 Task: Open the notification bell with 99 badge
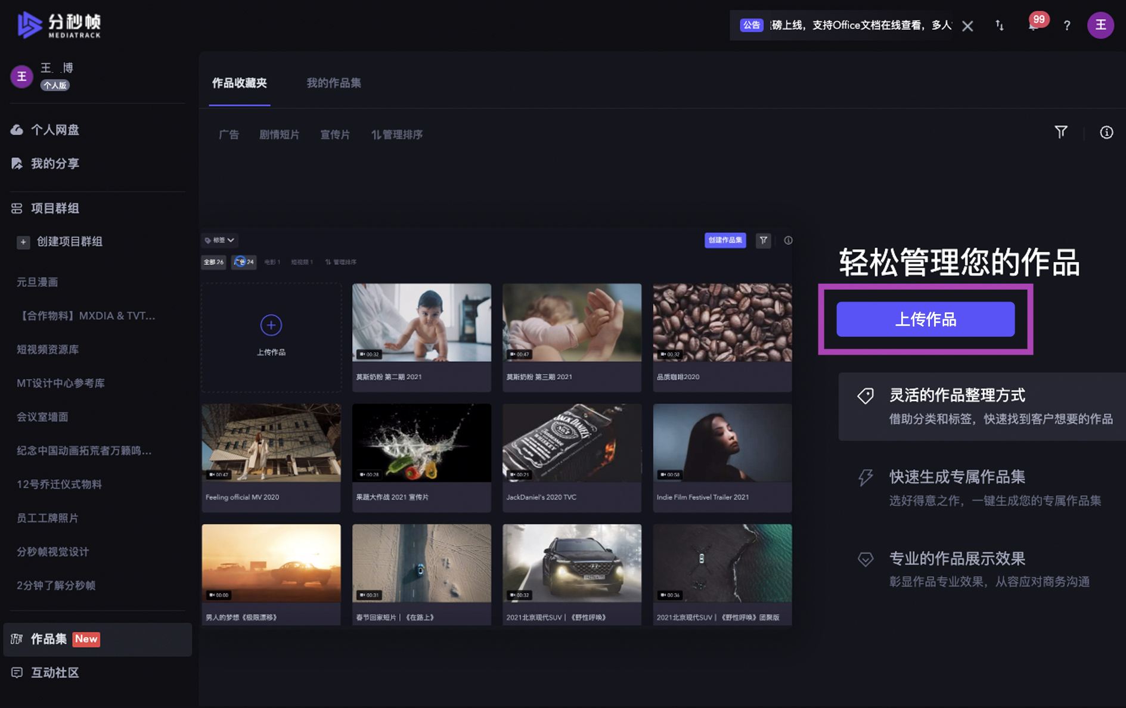1033,26
